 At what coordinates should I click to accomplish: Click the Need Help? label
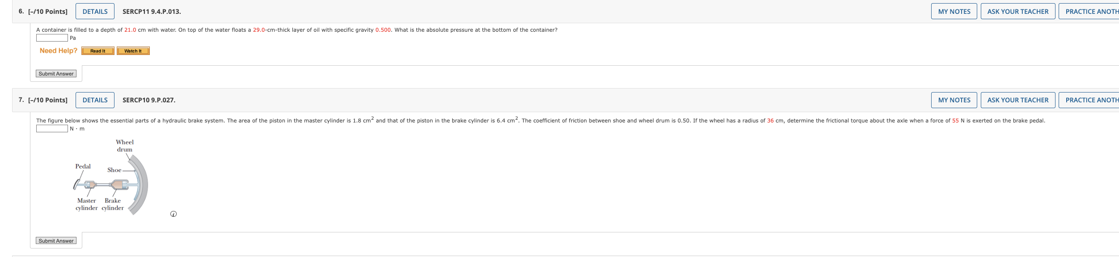(59, 51)
